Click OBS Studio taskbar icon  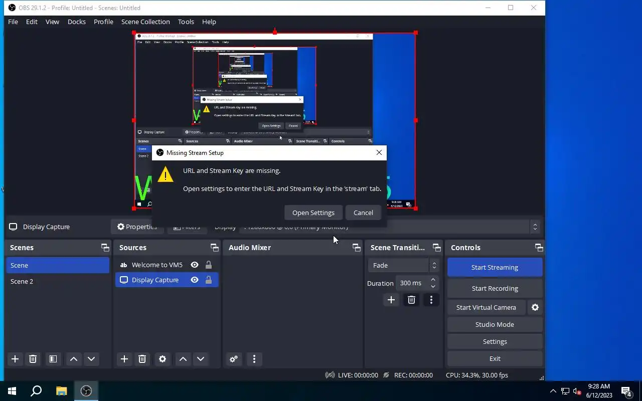click(86, 391)
